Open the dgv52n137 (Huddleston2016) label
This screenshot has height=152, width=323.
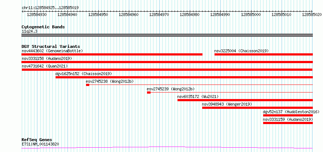[x=291, y=112]
